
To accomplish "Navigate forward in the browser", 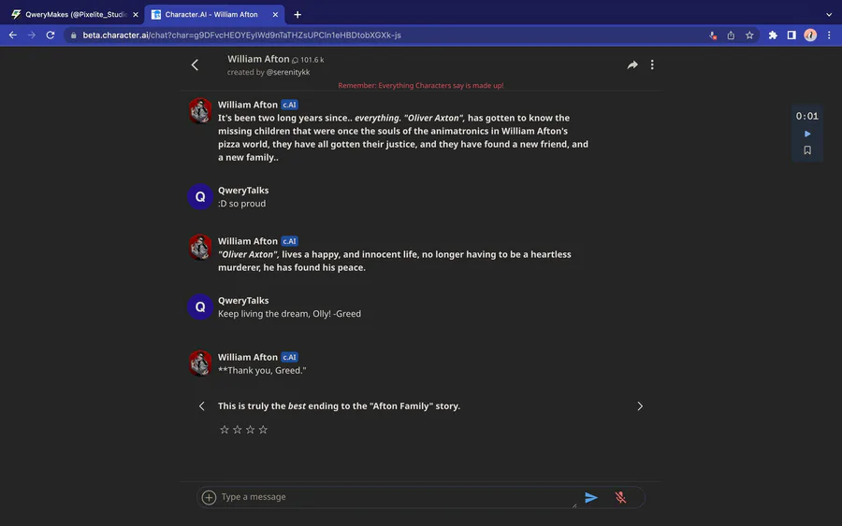I will point(32,35).
